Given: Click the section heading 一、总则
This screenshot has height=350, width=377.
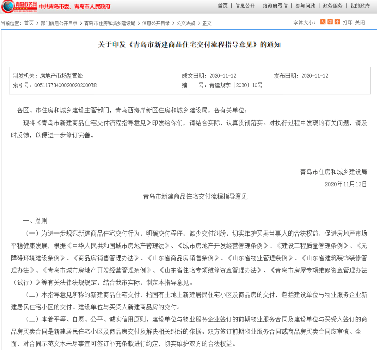Looking at the screenshot, I should [35, 221].
